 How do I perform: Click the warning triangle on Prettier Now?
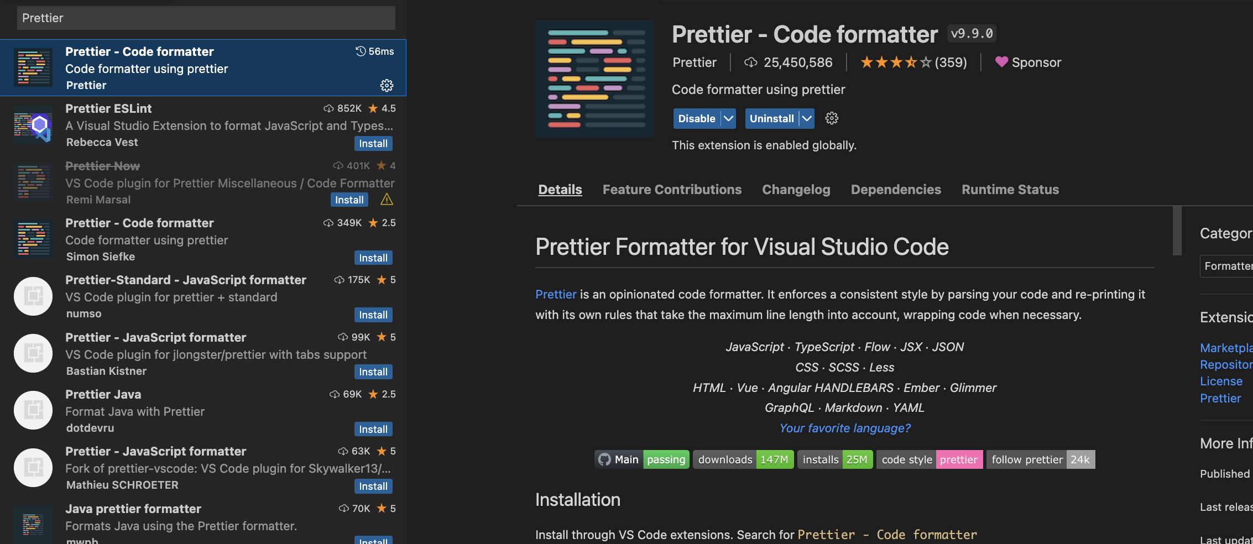tap(387, 200)
